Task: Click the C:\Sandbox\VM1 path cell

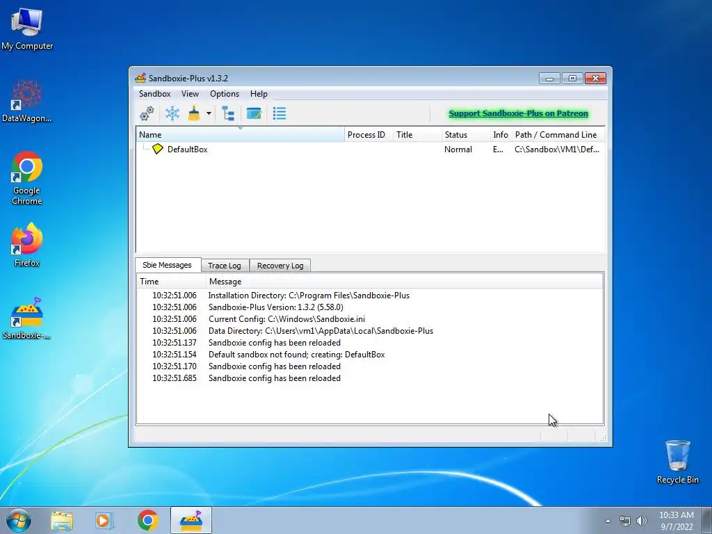Action: pyautogui.click(x=557, y=149)
